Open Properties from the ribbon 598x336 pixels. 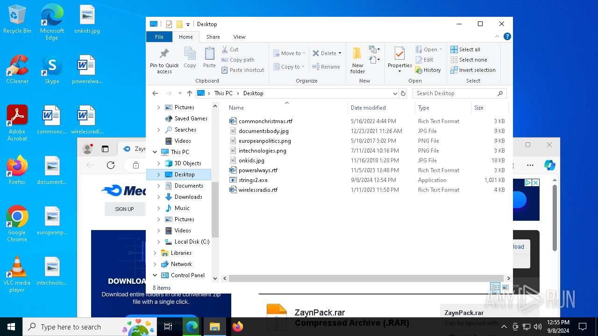tap(399, 60)
